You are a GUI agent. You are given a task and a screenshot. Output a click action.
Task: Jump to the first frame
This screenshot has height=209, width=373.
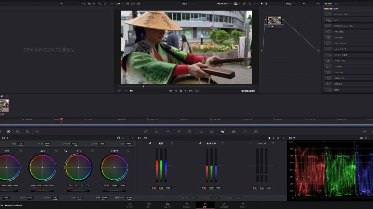pos(170,91)
